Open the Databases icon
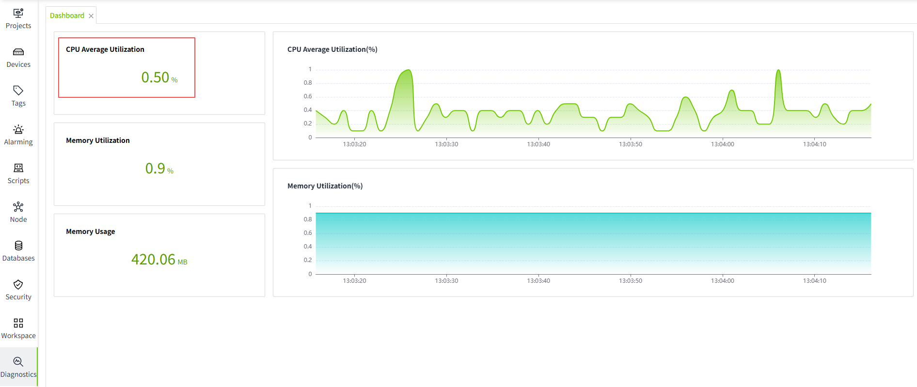 [x=18, y=246]
